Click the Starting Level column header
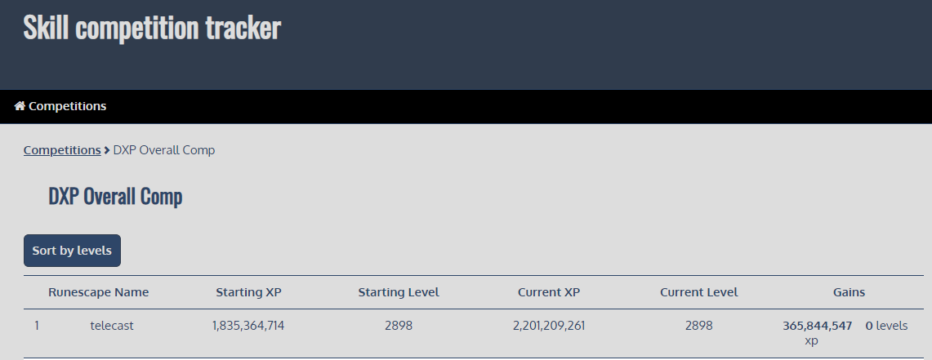The height and width of the screenshot is (360, 932). pos(399,292)
